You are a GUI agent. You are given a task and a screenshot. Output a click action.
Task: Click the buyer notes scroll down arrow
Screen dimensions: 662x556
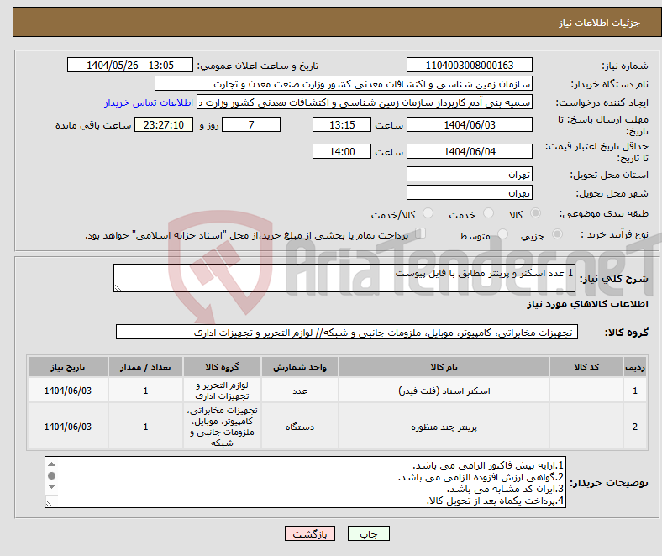[x=51, y=487]
